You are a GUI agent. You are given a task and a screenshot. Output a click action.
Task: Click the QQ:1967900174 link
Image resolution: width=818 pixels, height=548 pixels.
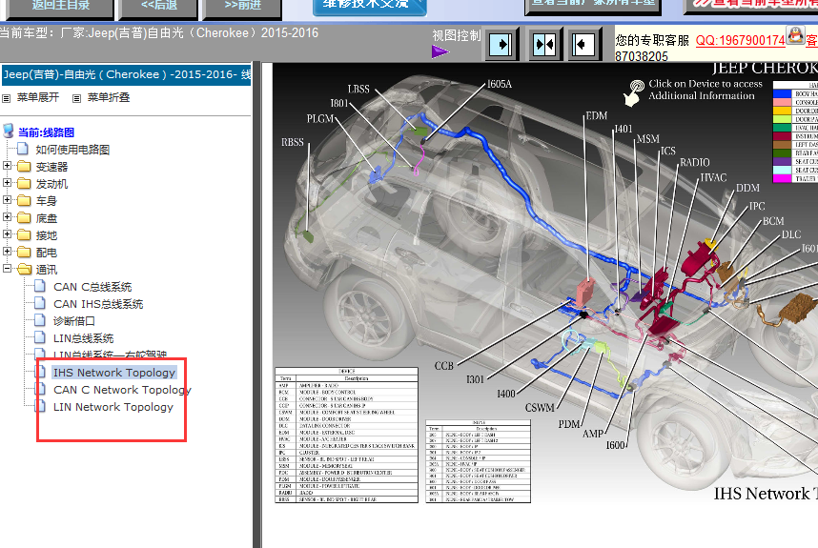pos(740,40)
